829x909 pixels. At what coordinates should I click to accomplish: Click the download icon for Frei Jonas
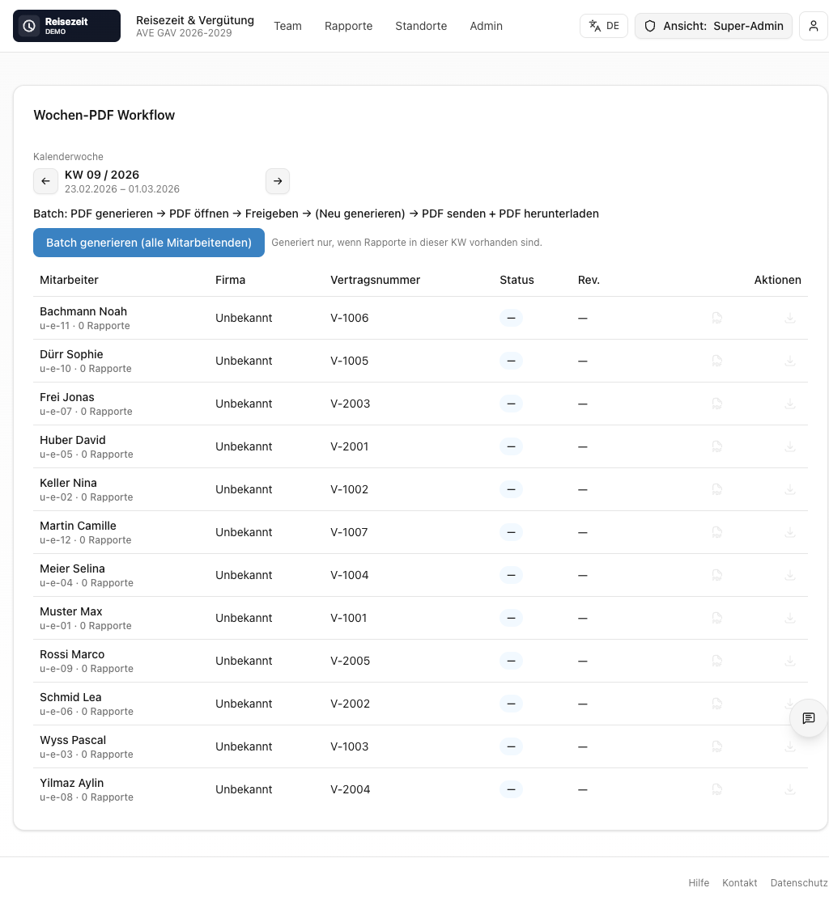click(x=789, y=404)
